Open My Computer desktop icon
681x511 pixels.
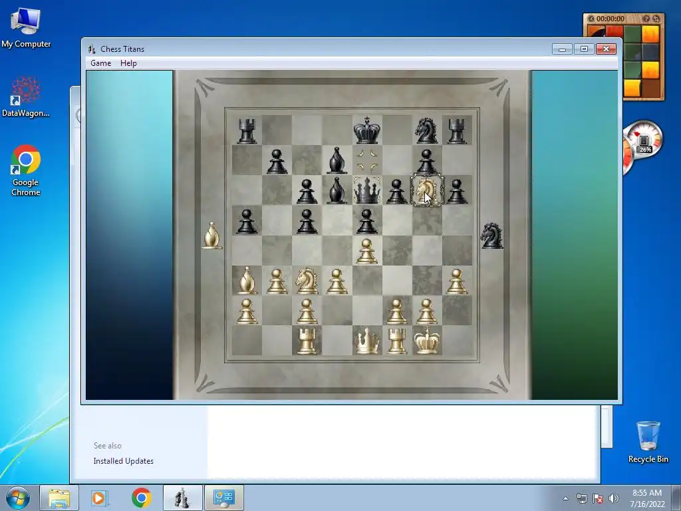click(26, 28)
